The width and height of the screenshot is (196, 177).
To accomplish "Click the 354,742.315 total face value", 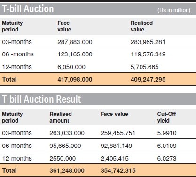I will tap(118, 170).
